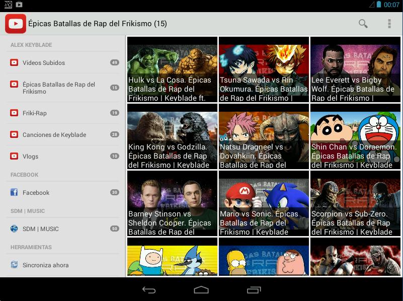403x301 pixels.
Task: Play Shin Chan vs Doraemon video
Action: [x=355, y=136]
